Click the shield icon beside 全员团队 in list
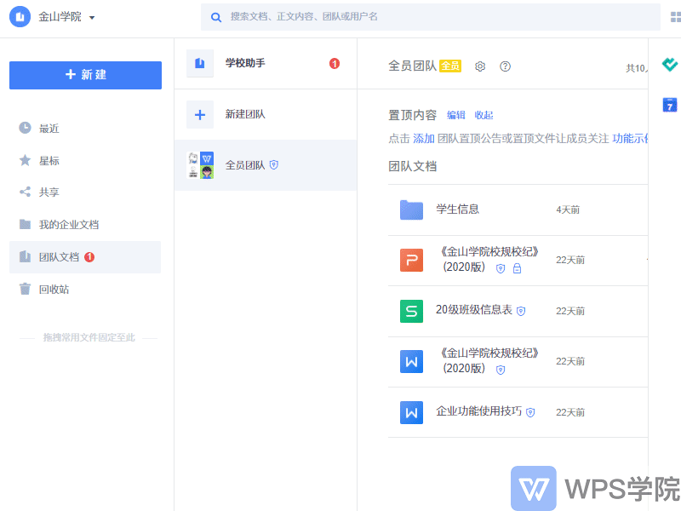681x511 pixels. [x=273, y=164]
